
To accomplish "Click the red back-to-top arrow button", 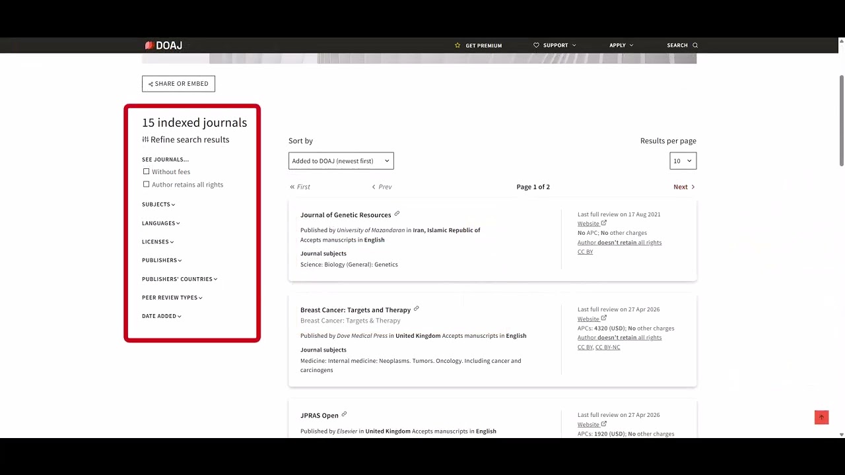I will pos(821,418).
